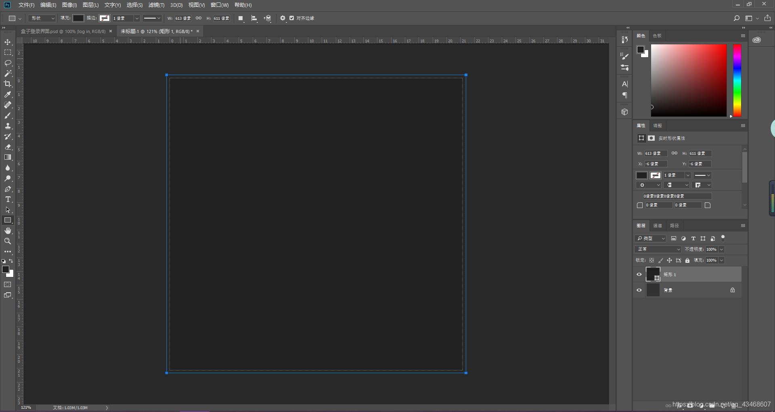Select the Dodge tool
The image size is (775, 412).
(8, 179)
